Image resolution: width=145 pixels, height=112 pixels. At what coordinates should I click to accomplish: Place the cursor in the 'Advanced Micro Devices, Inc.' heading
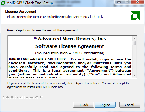click(72, 39)
